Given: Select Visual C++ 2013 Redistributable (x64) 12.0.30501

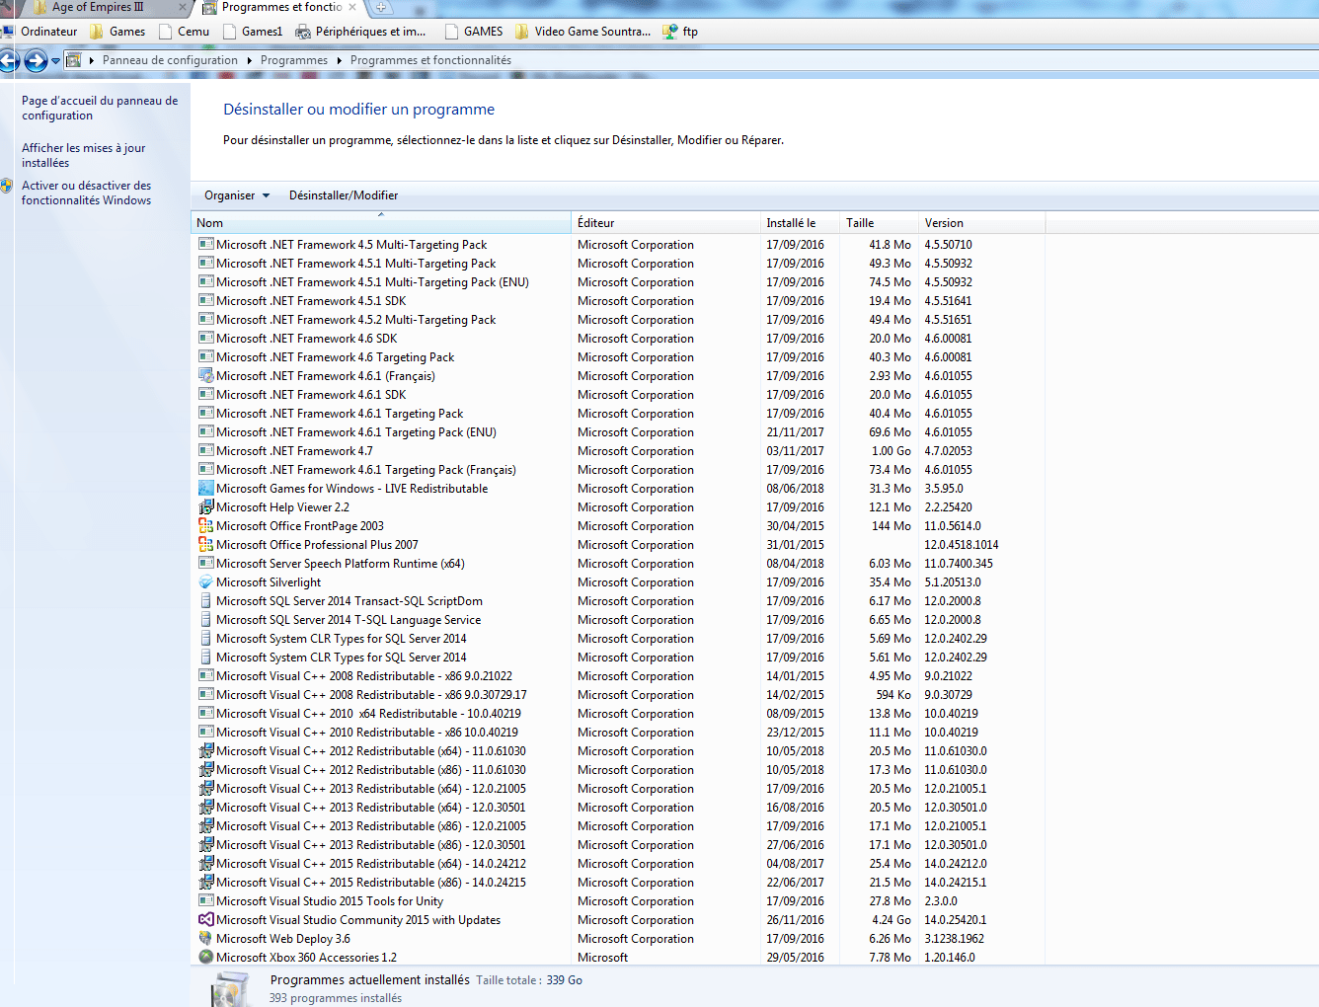Looking at the screenshot, I should 371,808.
